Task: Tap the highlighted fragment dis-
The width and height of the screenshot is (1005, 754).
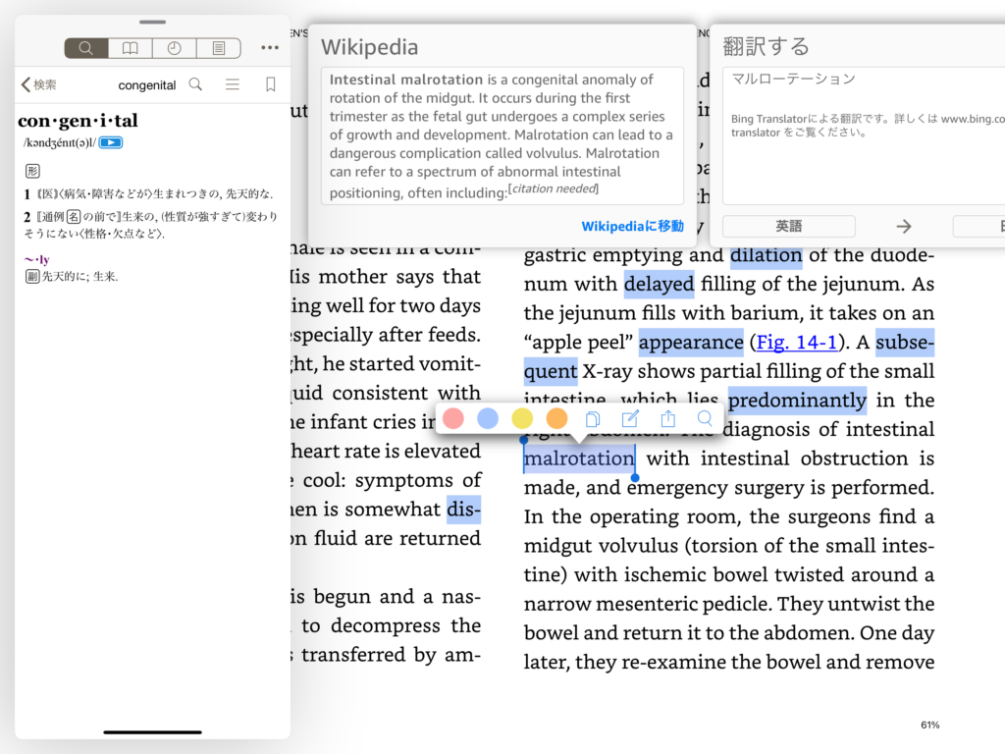Action: (463, 510)
